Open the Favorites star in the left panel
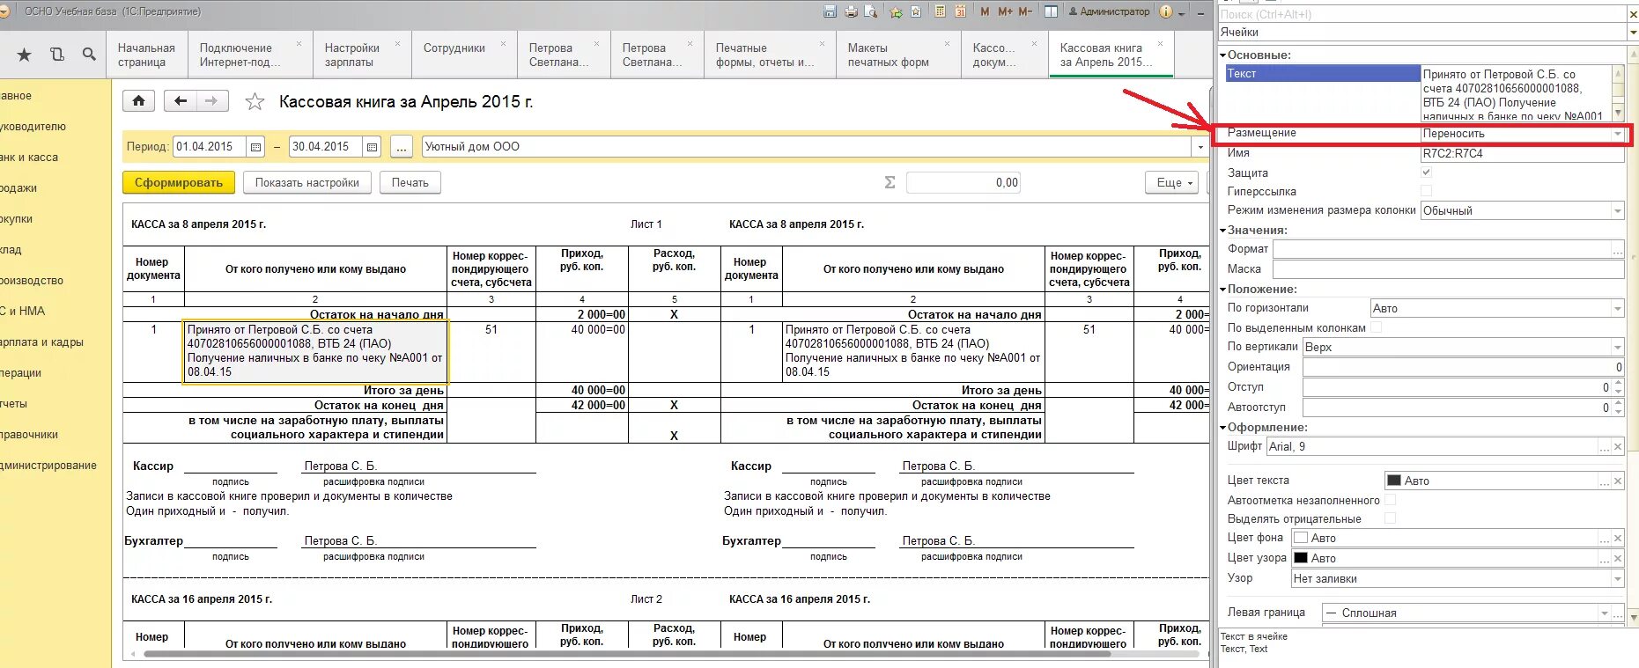 point(24,55)
